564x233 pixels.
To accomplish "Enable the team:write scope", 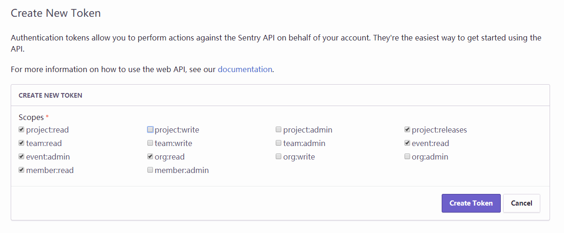I will tap(150, 143).
